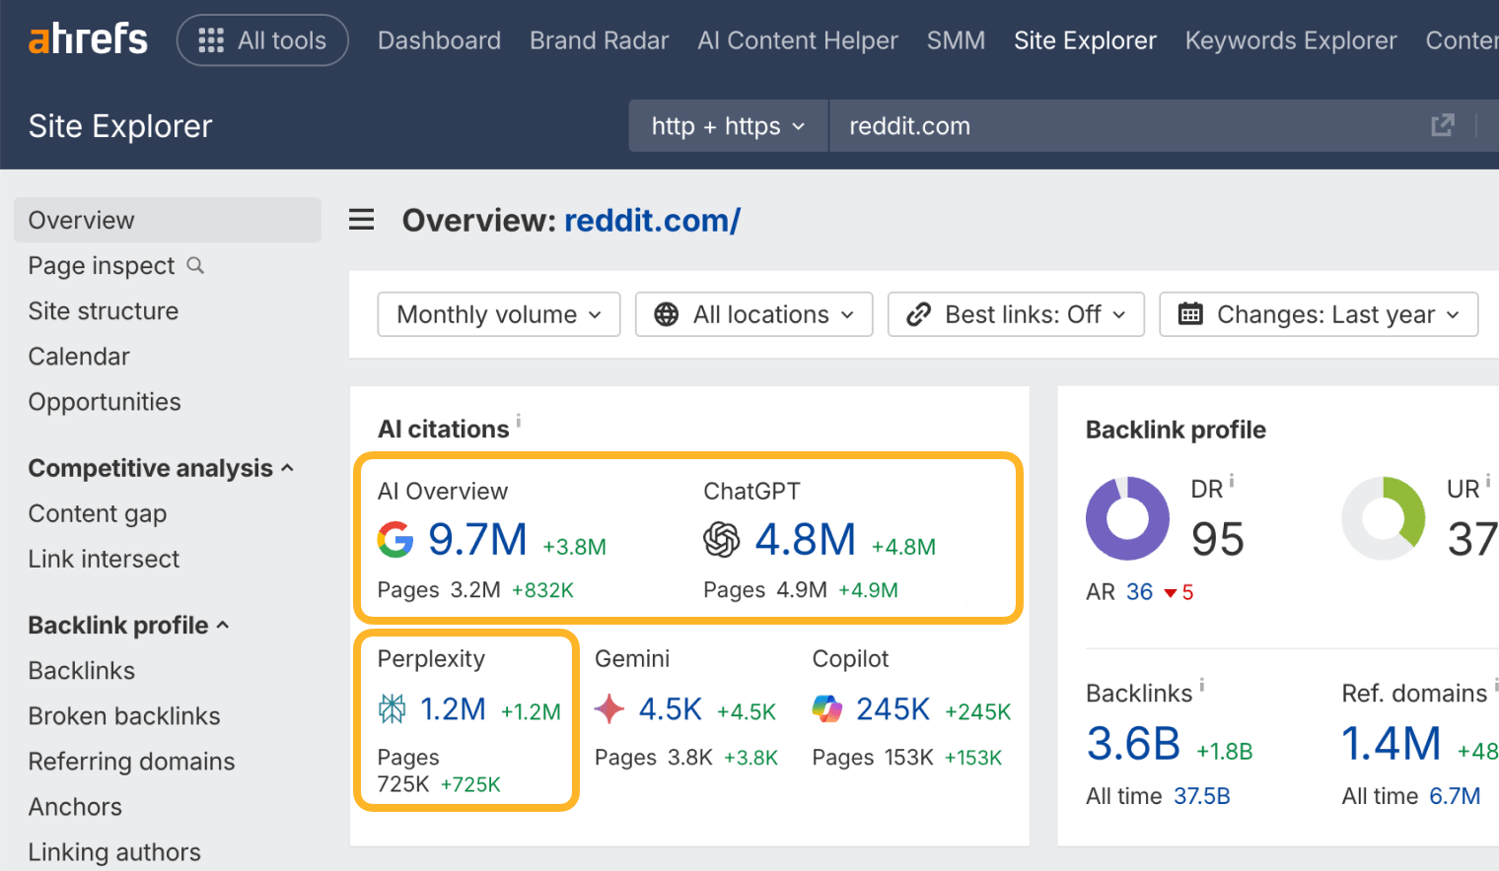This screenshot has width=1499, height=871.
Task: Open Brand Radar
Action: pos(599,40)
